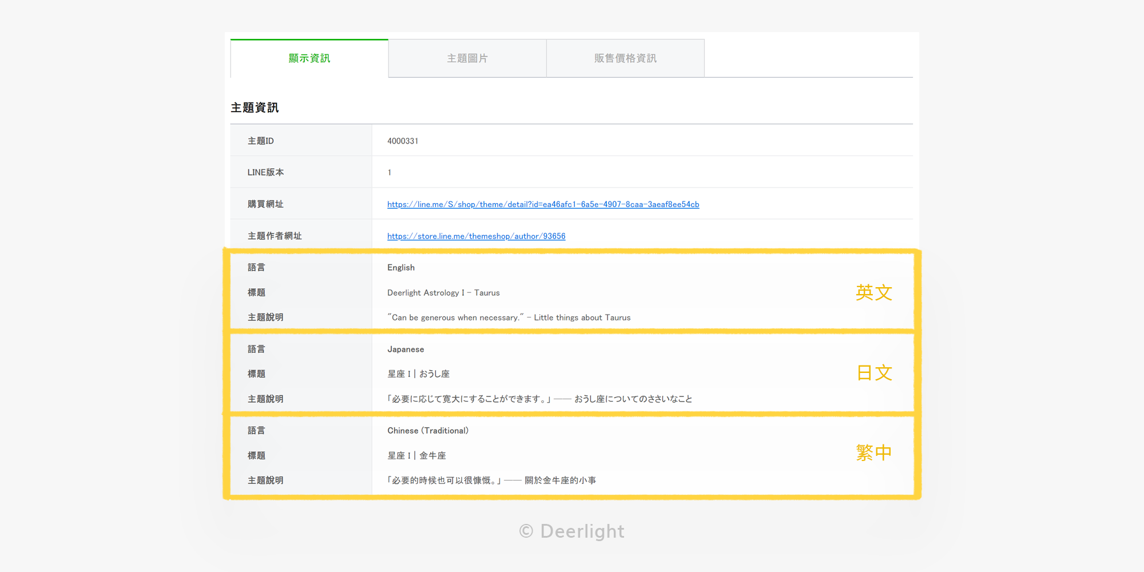Click 主題說明 label beside the English description

pyautogui.click(x=265, y=317)
